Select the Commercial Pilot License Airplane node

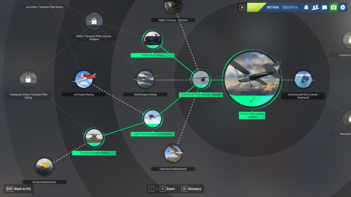click(x=201, y=79)
